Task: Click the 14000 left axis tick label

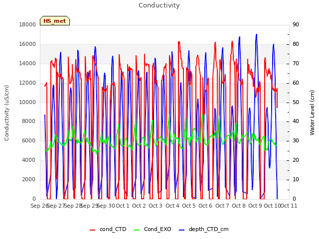Action: pos(27,63)
